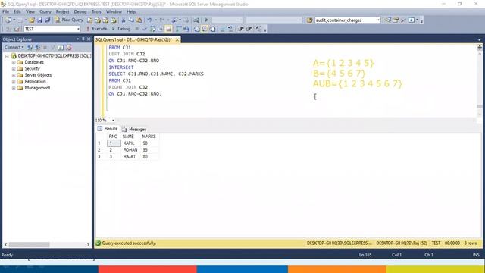
Task: Open the Window menu
Action: pos(114,12)
